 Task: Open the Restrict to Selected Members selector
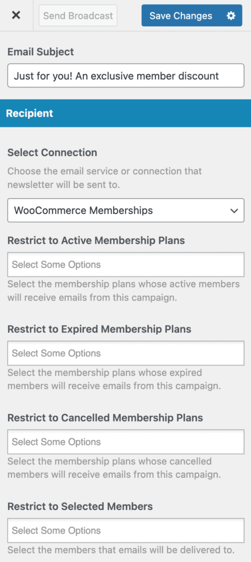(125, 530)
